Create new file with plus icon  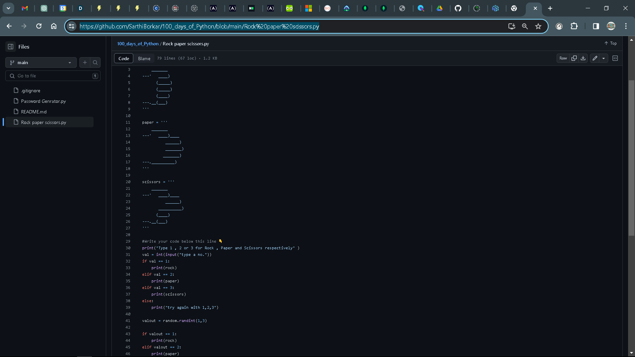tap(85, 62)
